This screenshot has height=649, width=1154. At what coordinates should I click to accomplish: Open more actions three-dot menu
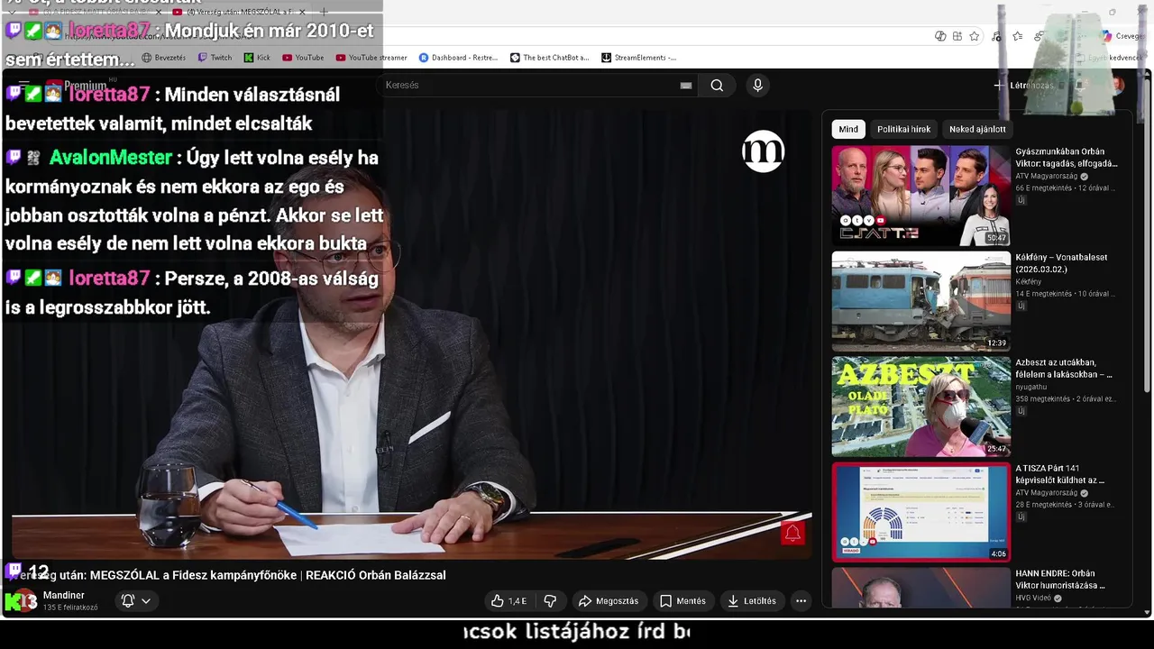click(801, 601)
